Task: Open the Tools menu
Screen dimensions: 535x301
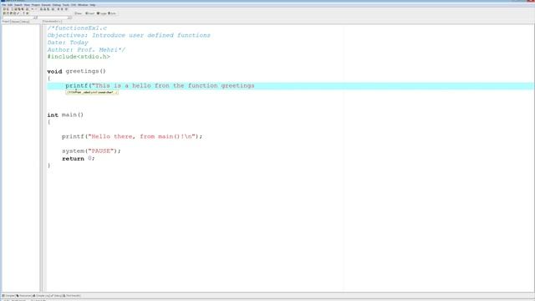Action: coord(65,5)
